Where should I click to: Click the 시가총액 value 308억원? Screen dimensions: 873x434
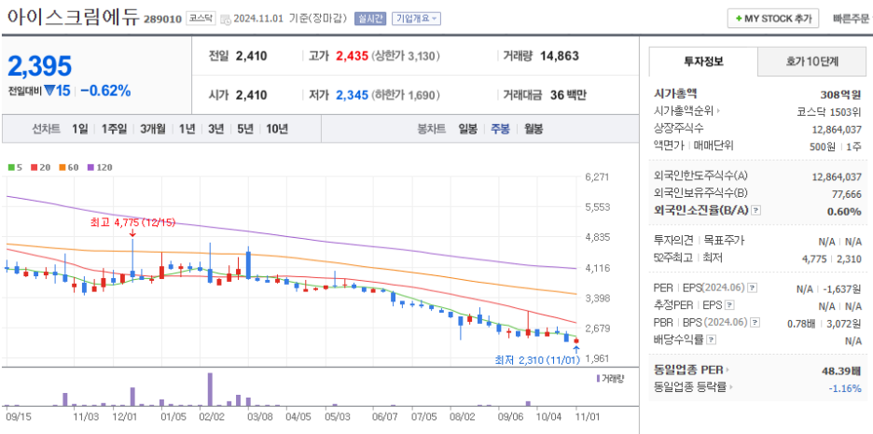coord(840,94)
